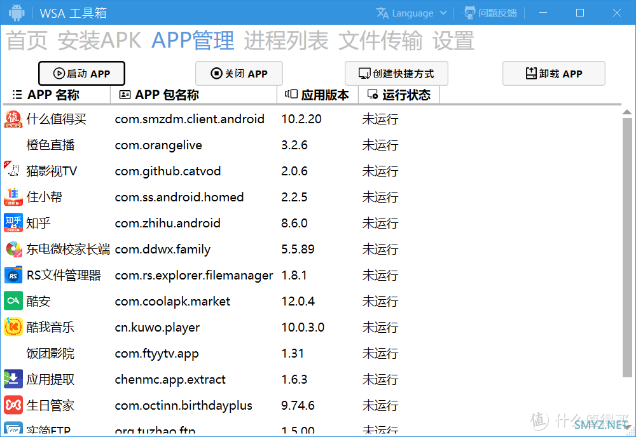
Task: Switch to the 首页 tab
Action: tap(27, 41)
